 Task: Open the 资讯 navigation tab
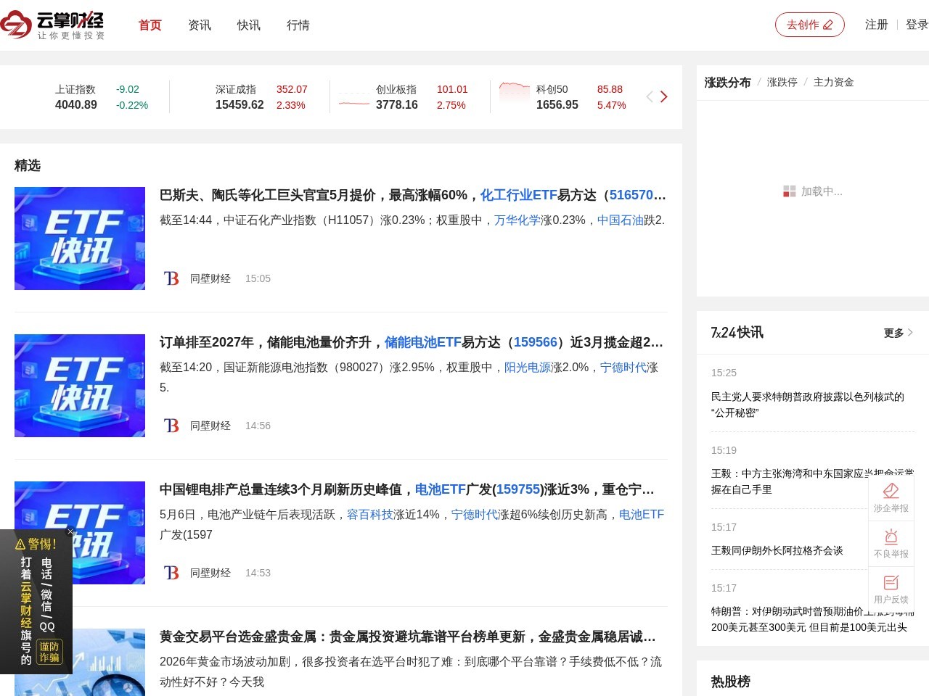(x=200, y=25)
